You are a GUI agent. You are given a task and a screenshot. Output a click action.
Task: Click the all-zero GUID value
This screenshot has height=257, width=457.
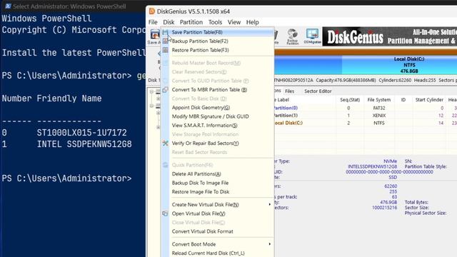389,172
